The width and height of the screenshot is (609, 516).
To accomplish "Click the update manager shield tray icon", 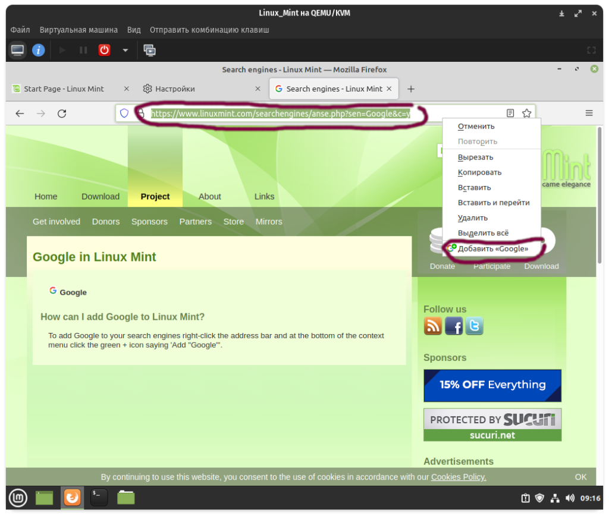I will [539, 498].
